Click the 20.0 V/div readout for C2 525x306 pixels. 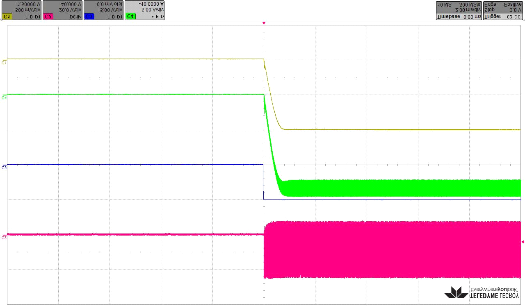(70, 10)
